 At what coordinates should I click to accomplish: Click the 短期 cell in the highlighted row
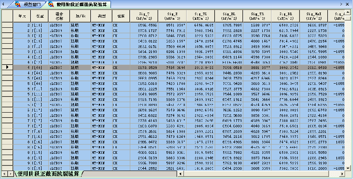(x=80, y=67)
